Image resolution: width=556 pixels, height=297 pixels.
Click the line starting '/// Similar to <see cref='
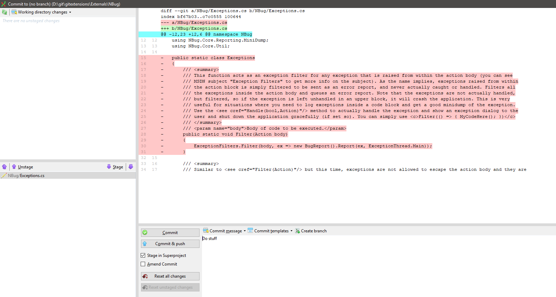tap(355, 169)
